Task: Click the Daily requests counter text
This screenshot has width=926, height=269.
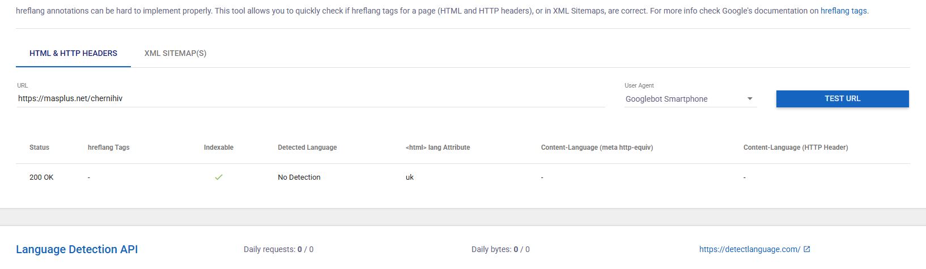Action: [x=278, y=249]
